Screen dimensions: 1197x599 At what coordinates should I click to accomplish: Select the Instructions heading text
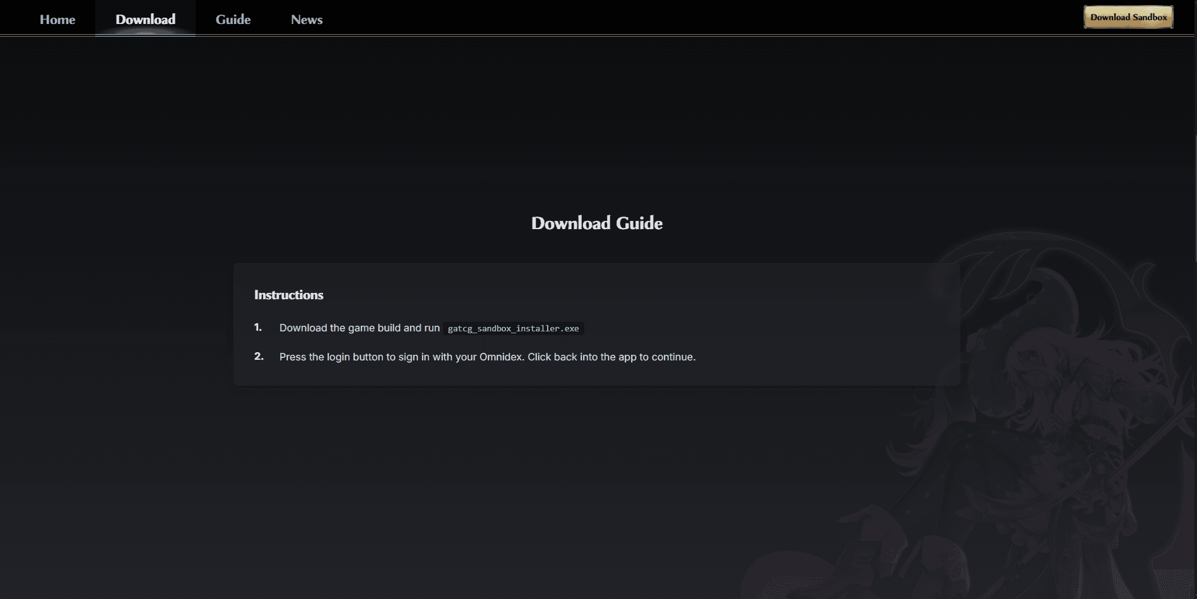coord(288,295)
